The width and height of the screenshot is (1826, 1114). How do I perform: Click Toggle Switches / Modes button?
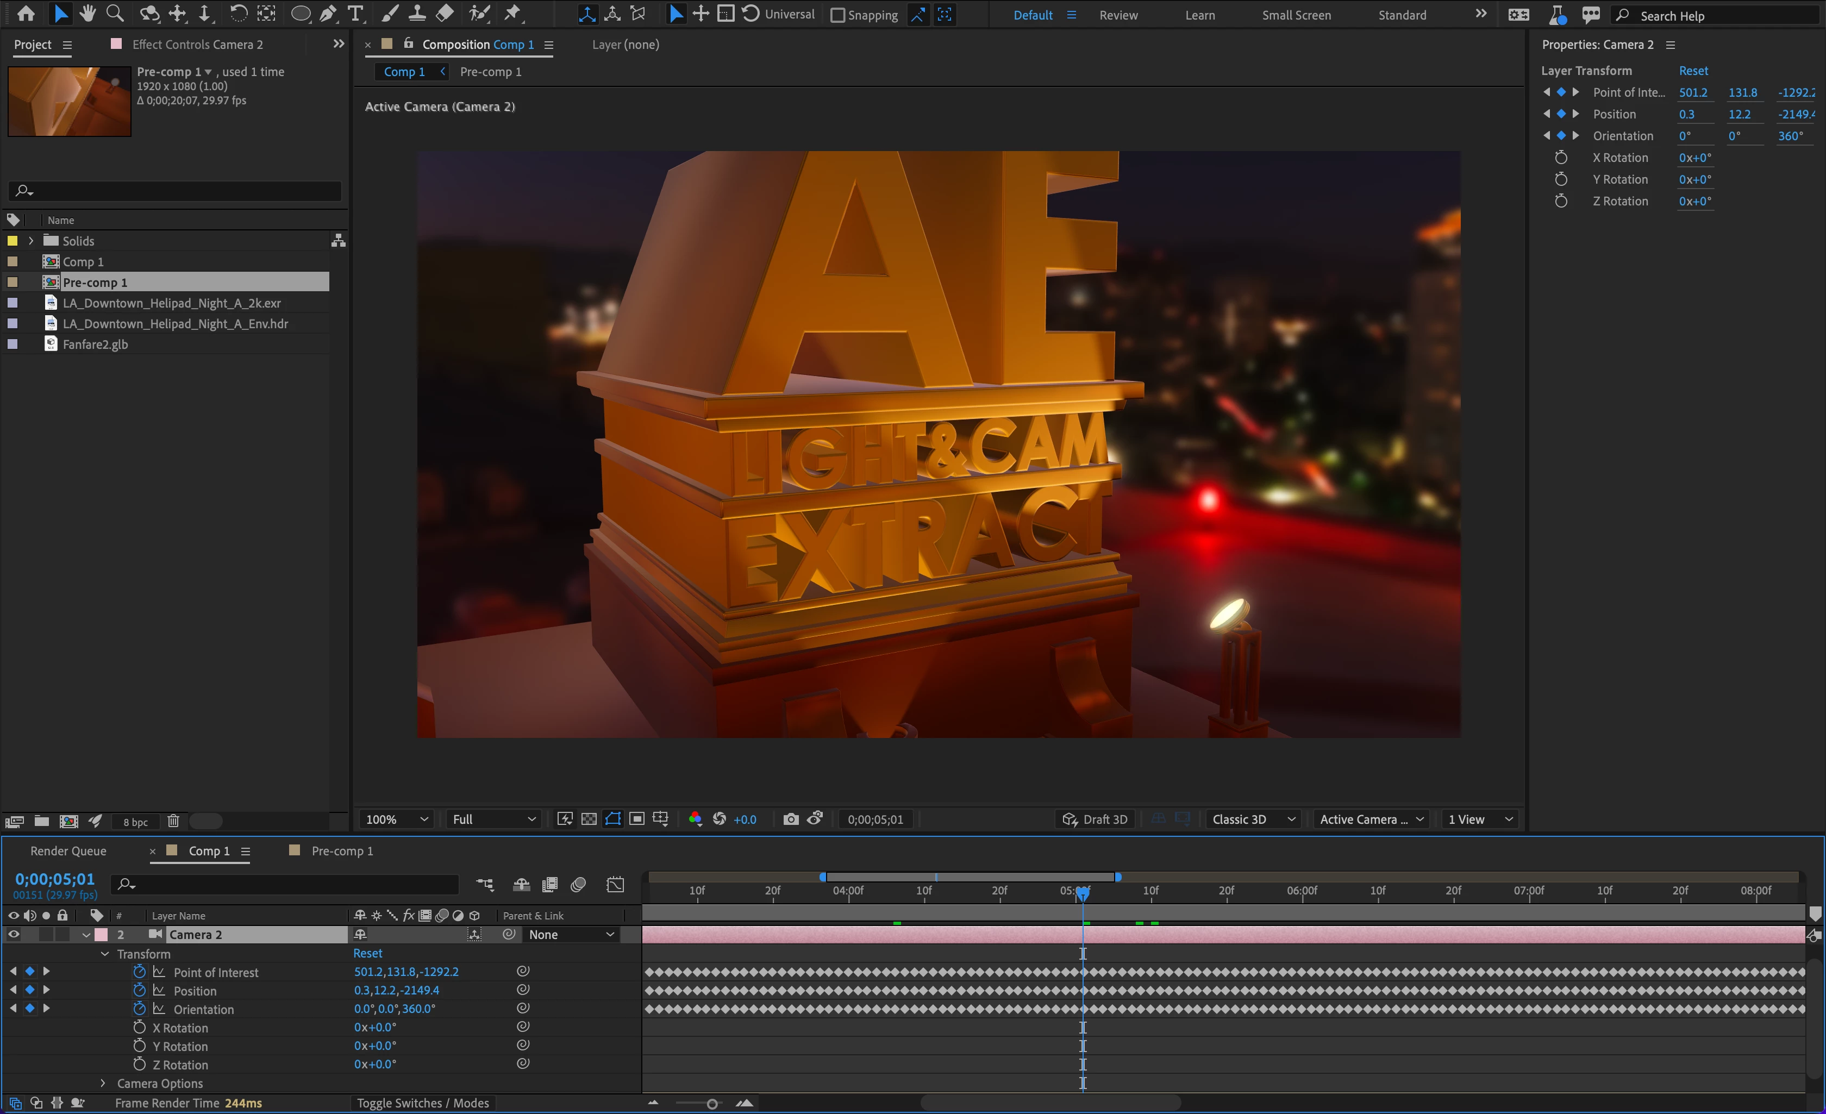(422, 1103)
